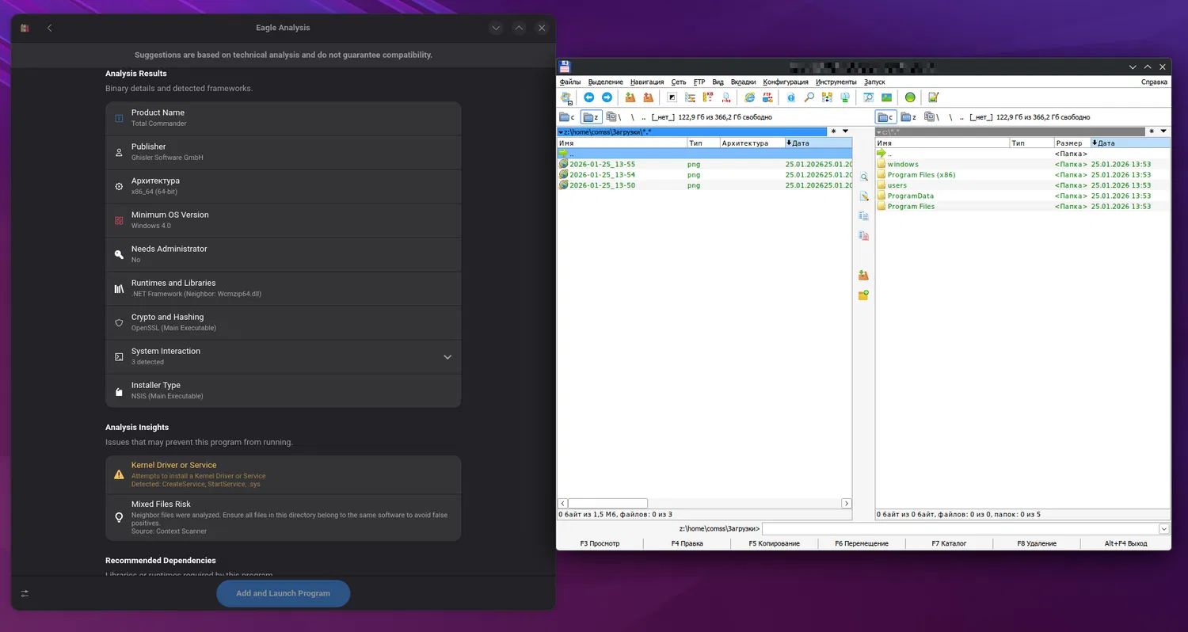The height and width of the screenshot is (632, 1188).
Task: Open right panel directory history dropdown arrow
Action: [x=1163, y=131]
